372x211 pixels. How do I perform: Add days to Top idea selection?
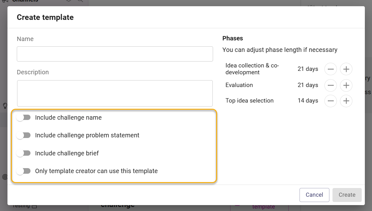(346, 101)
